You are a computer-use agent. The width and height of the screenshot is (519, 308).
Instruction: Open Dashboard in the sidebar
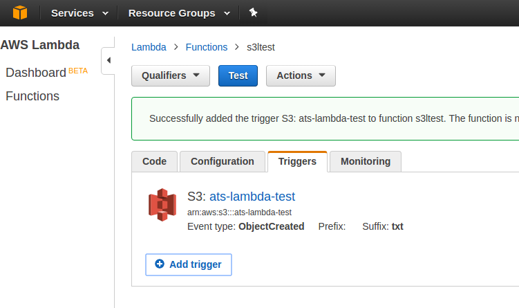click(36, 73)
